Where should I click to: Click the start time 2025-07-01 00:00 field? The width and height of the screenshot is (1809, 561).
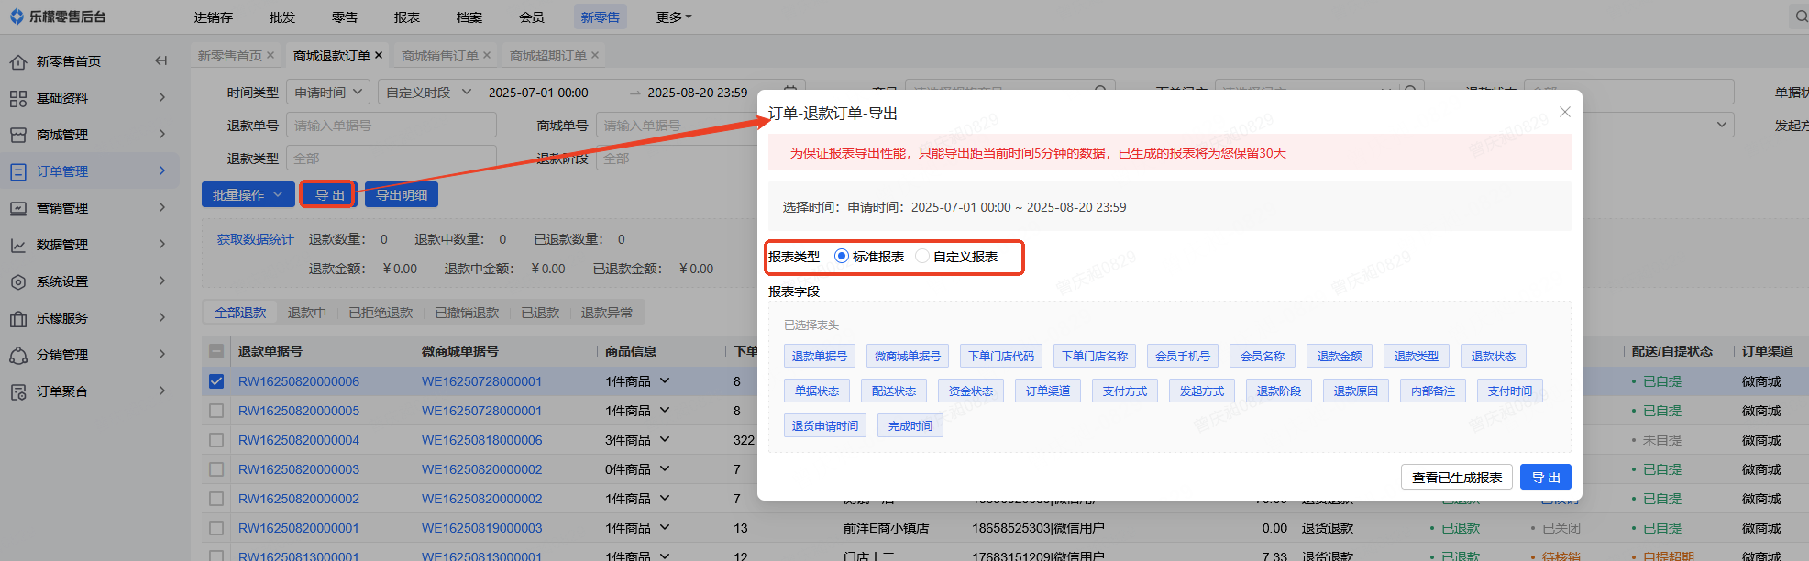point(539,92)
